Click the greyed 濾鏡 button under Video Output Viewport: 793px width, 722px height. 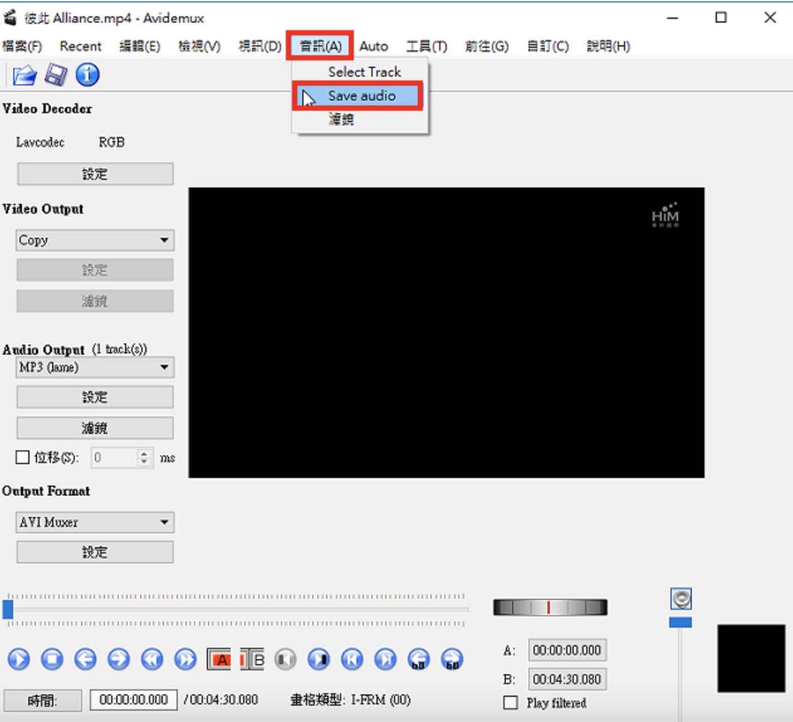pyautogui.click(x=95, y=301)
